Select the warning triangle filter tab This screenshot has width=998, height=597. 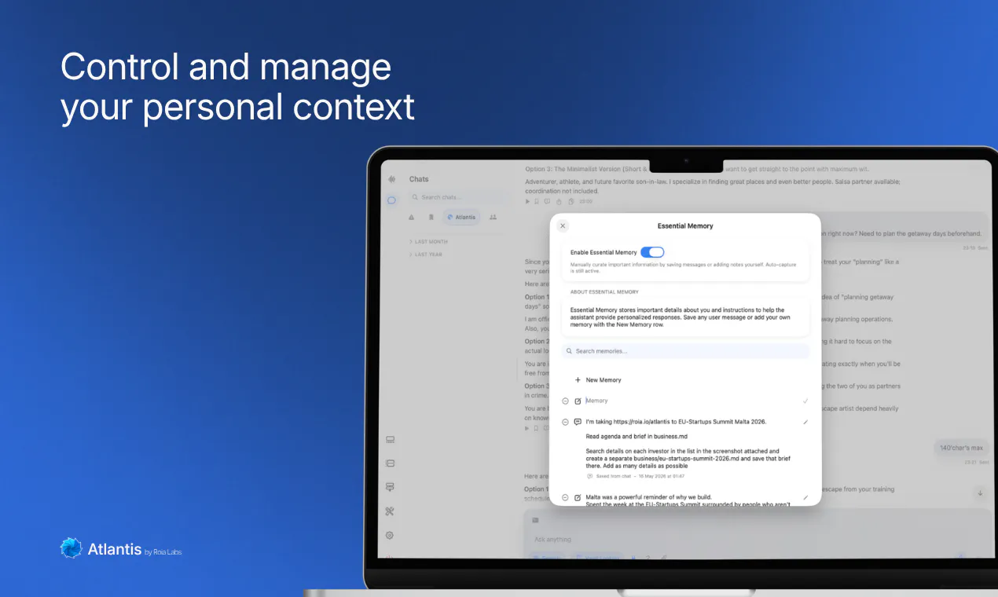[412, 217]
